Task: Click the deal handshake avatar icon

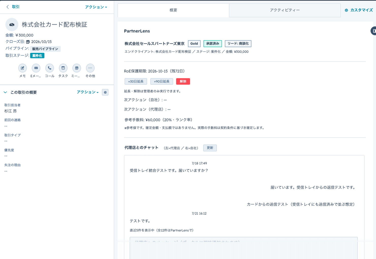Action: (12, 25)
